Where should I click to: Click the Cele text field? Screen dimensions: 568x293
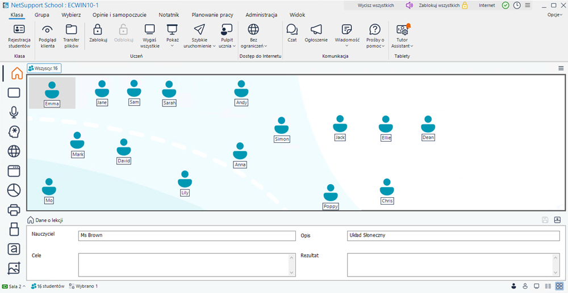coord(187,264)
